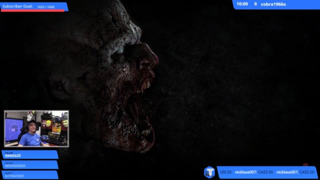Viewport: 320px width, 180px height.
Task: Click the 'REEDEEMEED' panel
Action: point(30,164)
